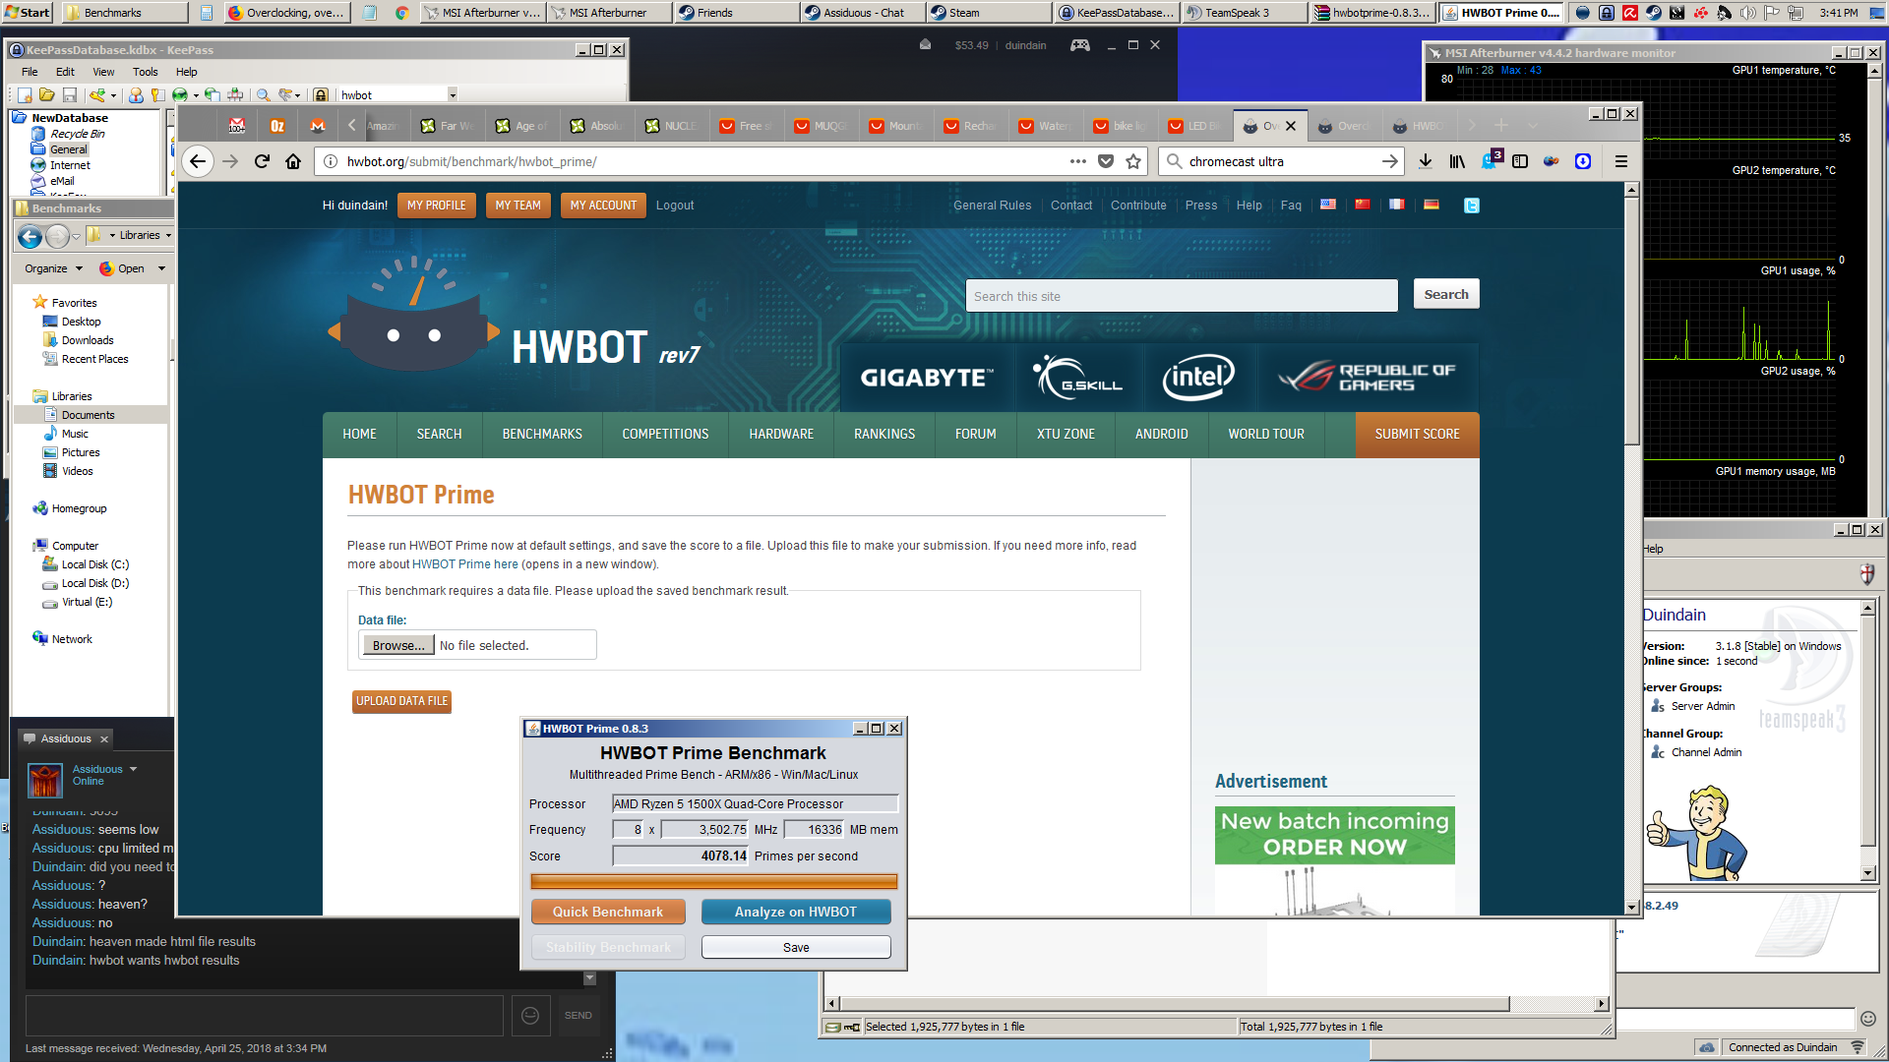The image size is (1889, 1062).
Task: Click Analyze on HWBOT button
Action: [796, 912]
